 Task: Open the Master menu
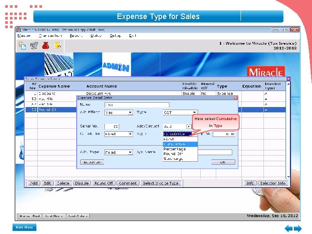coord(24,36)
